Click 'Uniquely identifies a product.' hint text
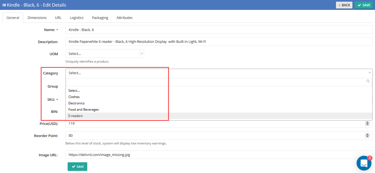The height and width of the screenshot is (173, 375). [x=87, y=62]
